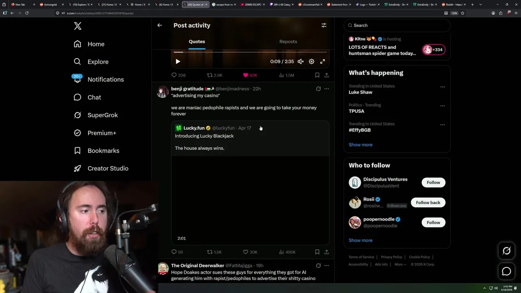The width and height of the screenshot is (521, 293).
Task: Open the taskbar volume control
Action: point(496,288)
